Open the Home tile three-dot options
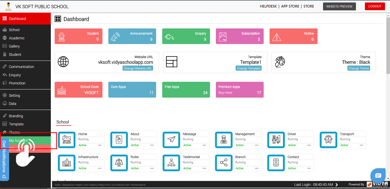The width and height of the screenshot is (390, 189). tap(100, 145)
